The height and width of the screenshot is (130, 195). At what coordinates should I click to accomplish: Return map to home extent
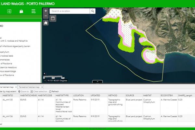pyautogui.click(x=46, y=23)
